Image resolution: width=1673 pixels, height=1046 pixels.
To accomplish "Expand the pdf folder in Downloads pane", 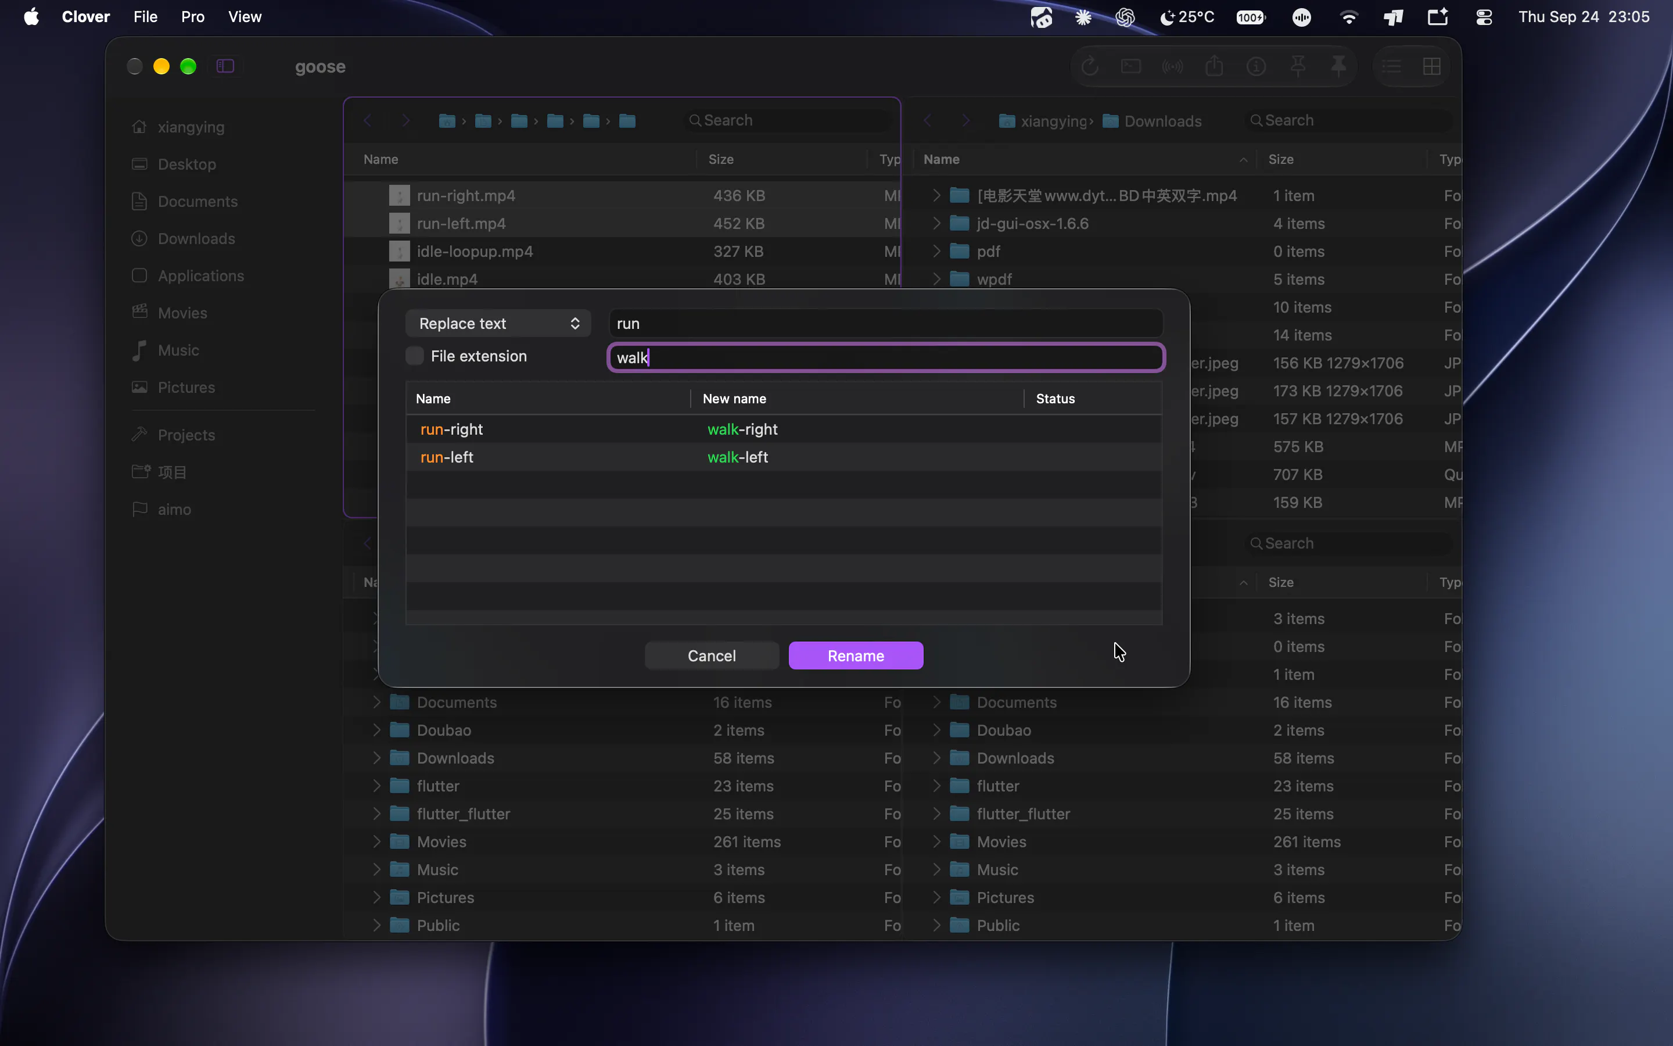I will [x=937, y=251].
